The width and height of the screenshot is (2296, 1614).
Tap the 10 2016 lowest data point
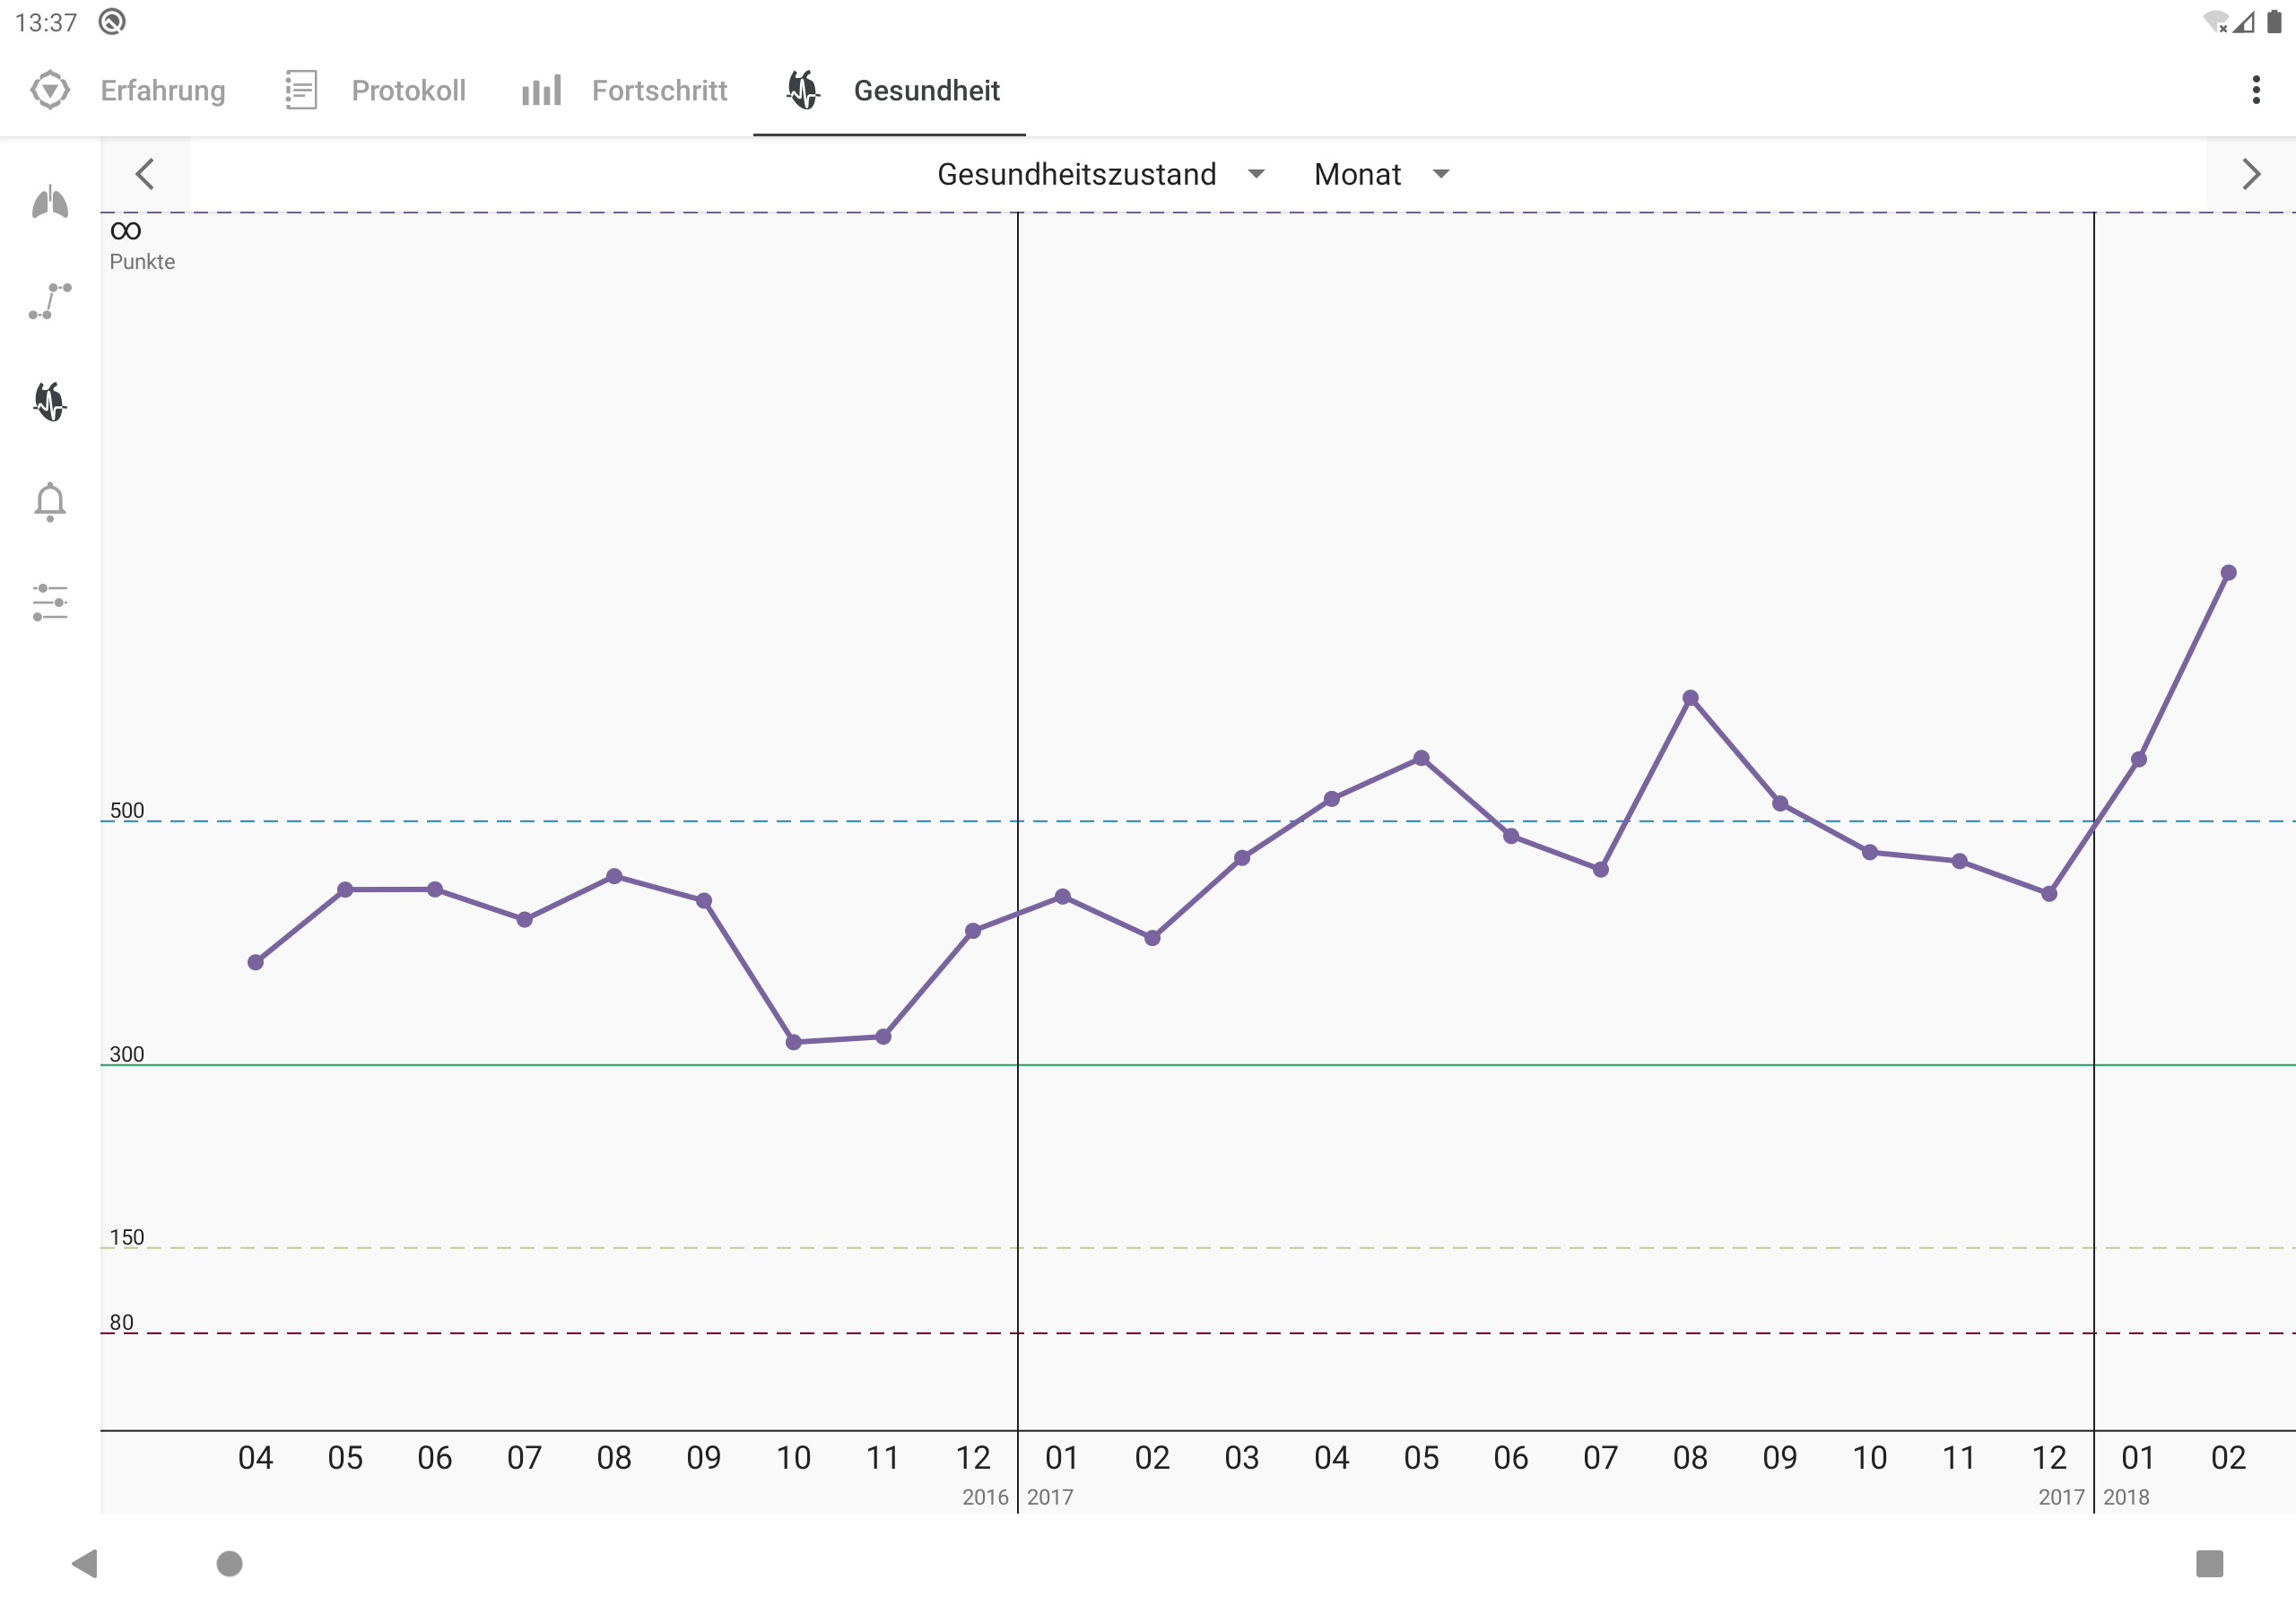[x=794, y=1042]
